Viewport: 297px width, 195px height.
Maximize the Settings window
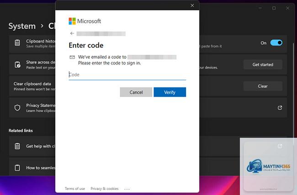[274, 8]
